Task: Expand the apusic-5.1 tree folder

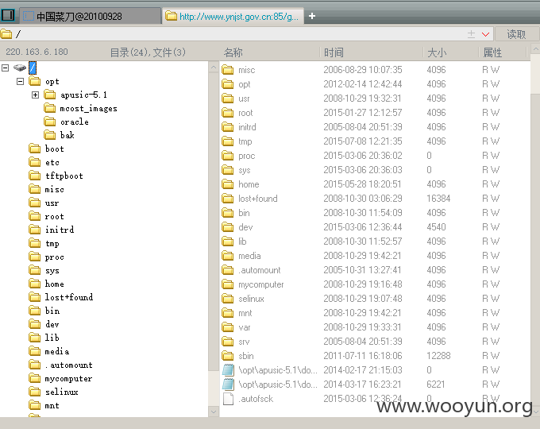Action: tap(35, 95)
